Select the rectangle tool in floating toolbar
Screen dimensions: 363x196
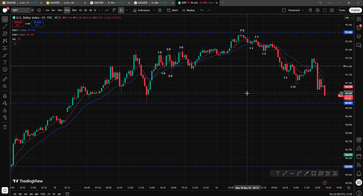point(314,173)
